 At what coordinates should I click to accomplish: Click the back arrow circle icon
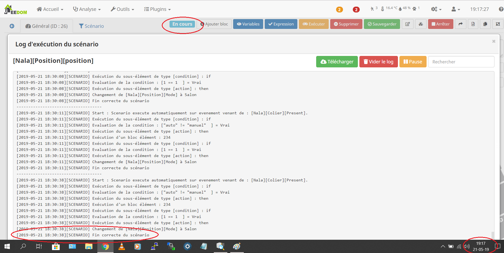click(x=12, y=26)
